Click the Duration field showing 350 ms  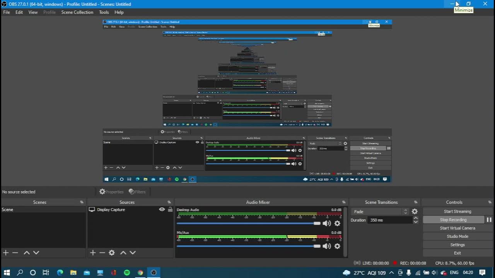pos(391,220)
